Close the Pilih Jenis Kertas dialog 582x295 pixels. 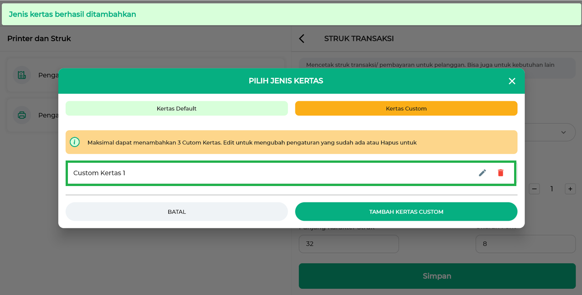point(512,81)
